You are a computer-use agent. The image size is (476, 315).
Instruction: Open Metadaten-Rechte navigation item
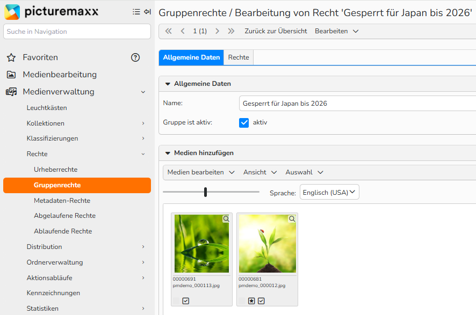(62, 200)
